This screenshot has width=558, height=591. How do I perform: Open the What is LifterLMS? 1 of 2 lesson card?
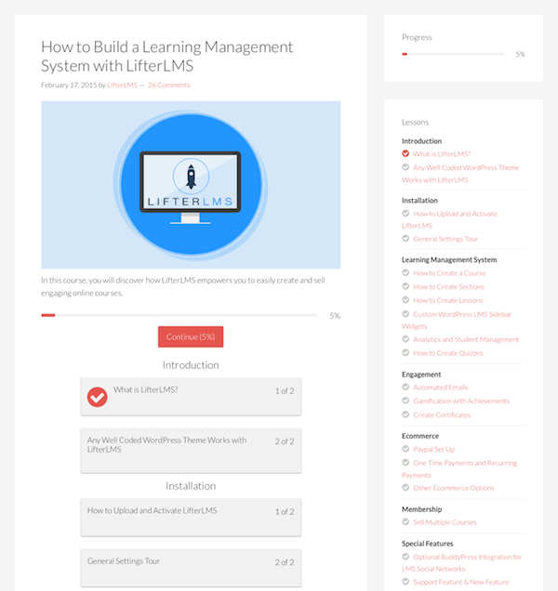191,397
